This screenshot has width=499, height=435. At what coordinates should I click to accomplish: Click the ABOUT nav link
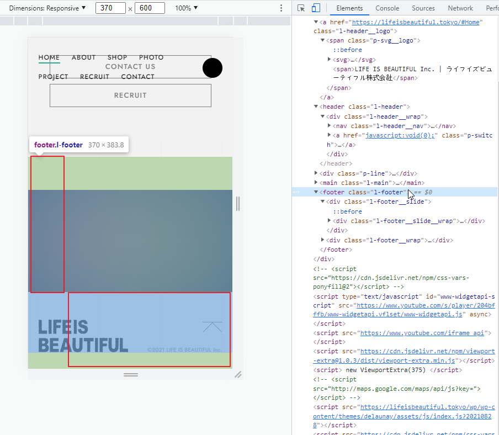click(x=83, y=57)
